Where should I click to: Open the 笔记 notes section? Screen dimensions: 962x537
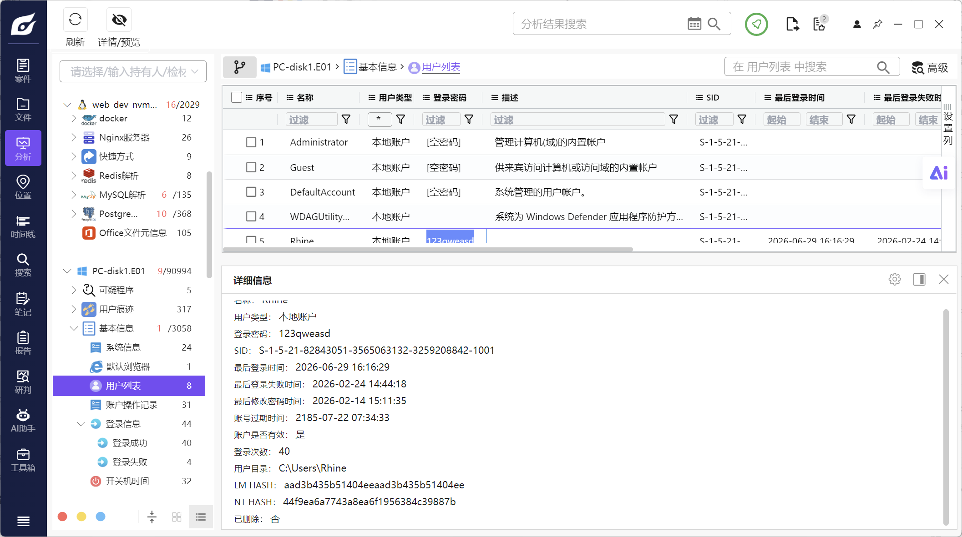[23, 304]
